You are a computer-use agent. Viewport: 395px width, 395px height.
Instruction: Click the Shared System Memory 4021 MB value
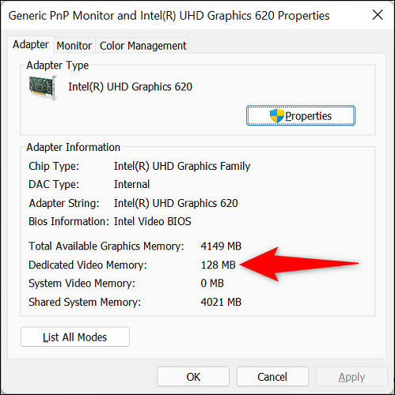[221, 302]
